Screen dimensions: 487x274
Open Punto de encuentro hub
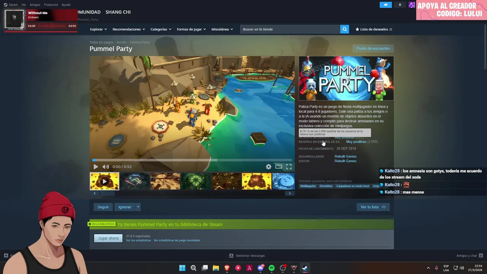[x=373, y=48]
